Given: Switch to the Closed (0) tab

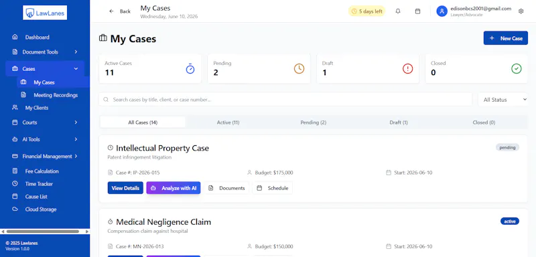Looking at the screenshot, I should tap(484, 122).
